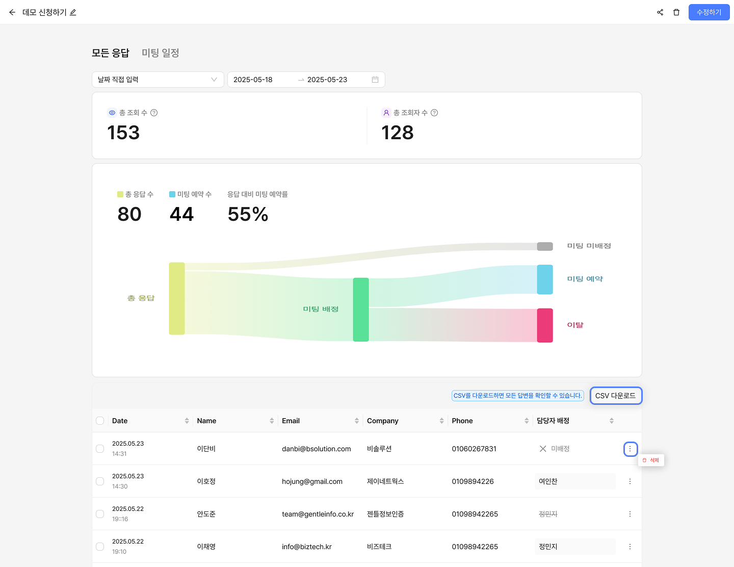The width and height of the screenshot is (734, 567).
Task: Click the back arrow icon
Action: tap(12, 12)
